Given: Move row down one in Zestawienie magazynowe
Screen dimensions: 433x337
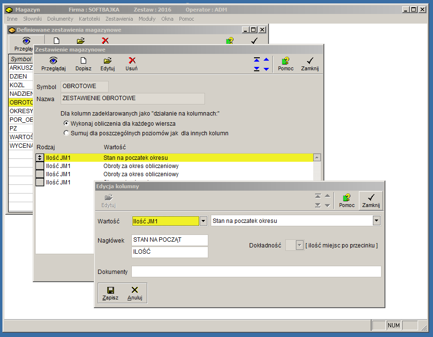Looking at the screenshot, I should 266,69.
